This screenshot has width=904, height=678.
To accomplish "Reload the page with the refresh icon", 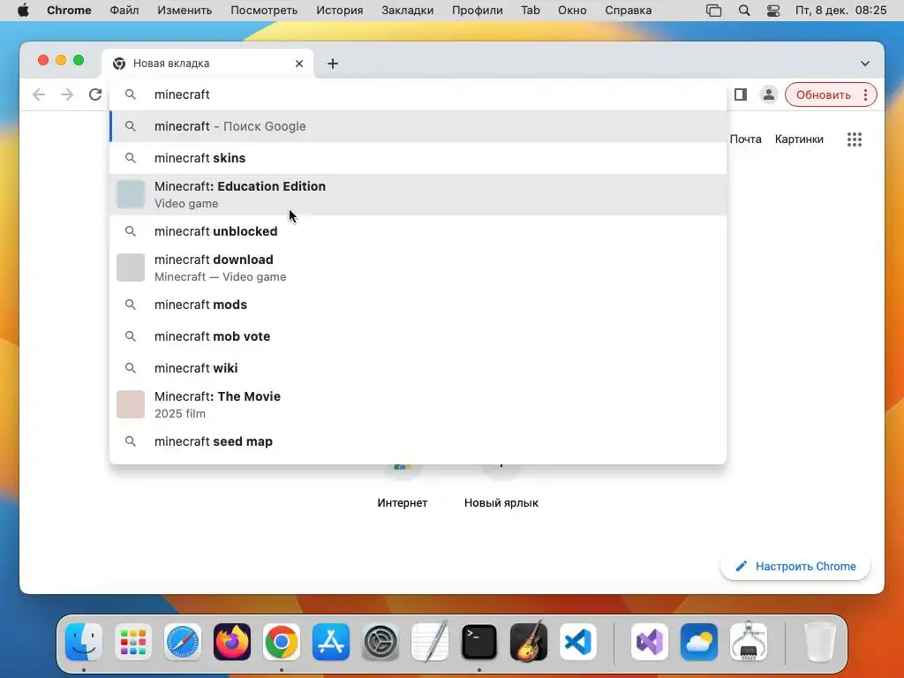I will [95, 94].
